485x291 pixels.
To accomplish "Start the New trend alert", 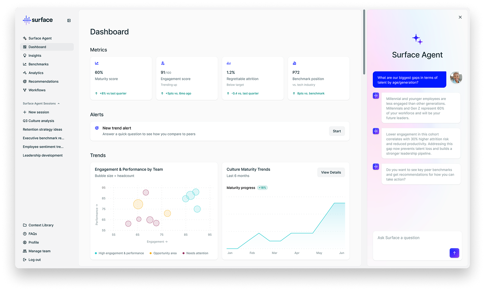I will tap(336, 131).
